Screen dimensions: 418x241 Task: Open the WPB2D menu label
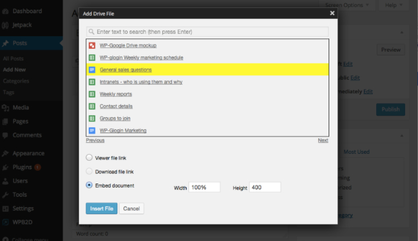coord(22,222)
